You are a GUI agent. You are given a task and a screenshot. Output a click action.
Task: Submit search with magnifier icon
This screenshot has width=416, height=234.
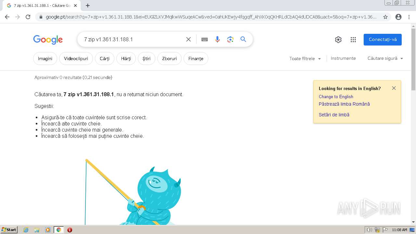[243, 39]
